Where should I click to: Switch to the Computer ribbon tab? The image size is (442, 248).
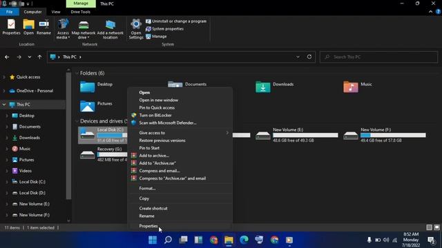(32, 12)
